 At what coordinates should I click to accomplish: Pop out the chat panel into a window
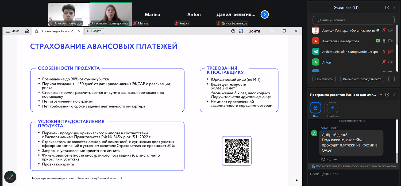388,94
